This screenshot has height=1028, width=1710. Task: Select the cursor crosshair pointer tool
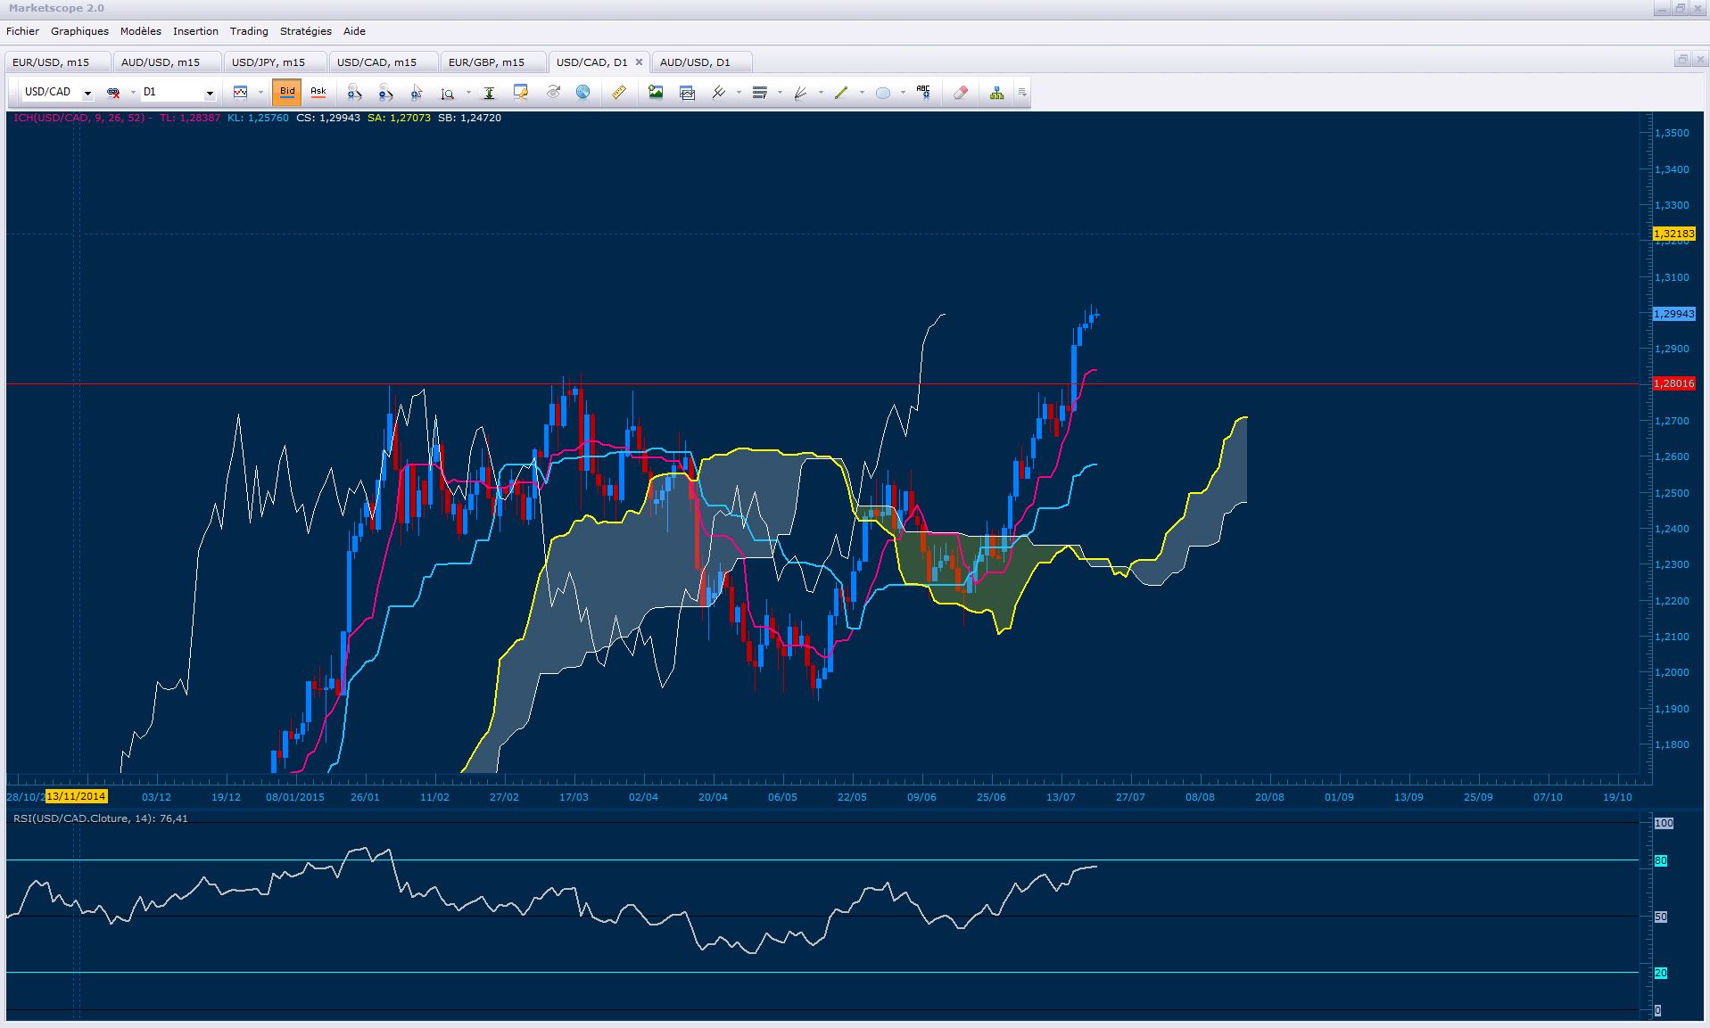pyautogui.click(x=417, y=92)
